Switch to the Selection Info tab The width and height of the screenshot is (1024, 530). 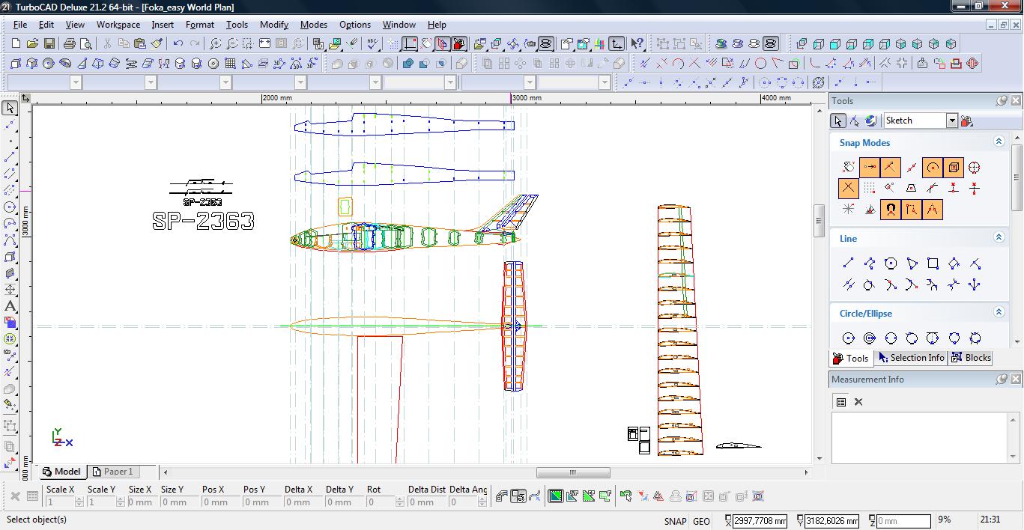pos(911,358)
